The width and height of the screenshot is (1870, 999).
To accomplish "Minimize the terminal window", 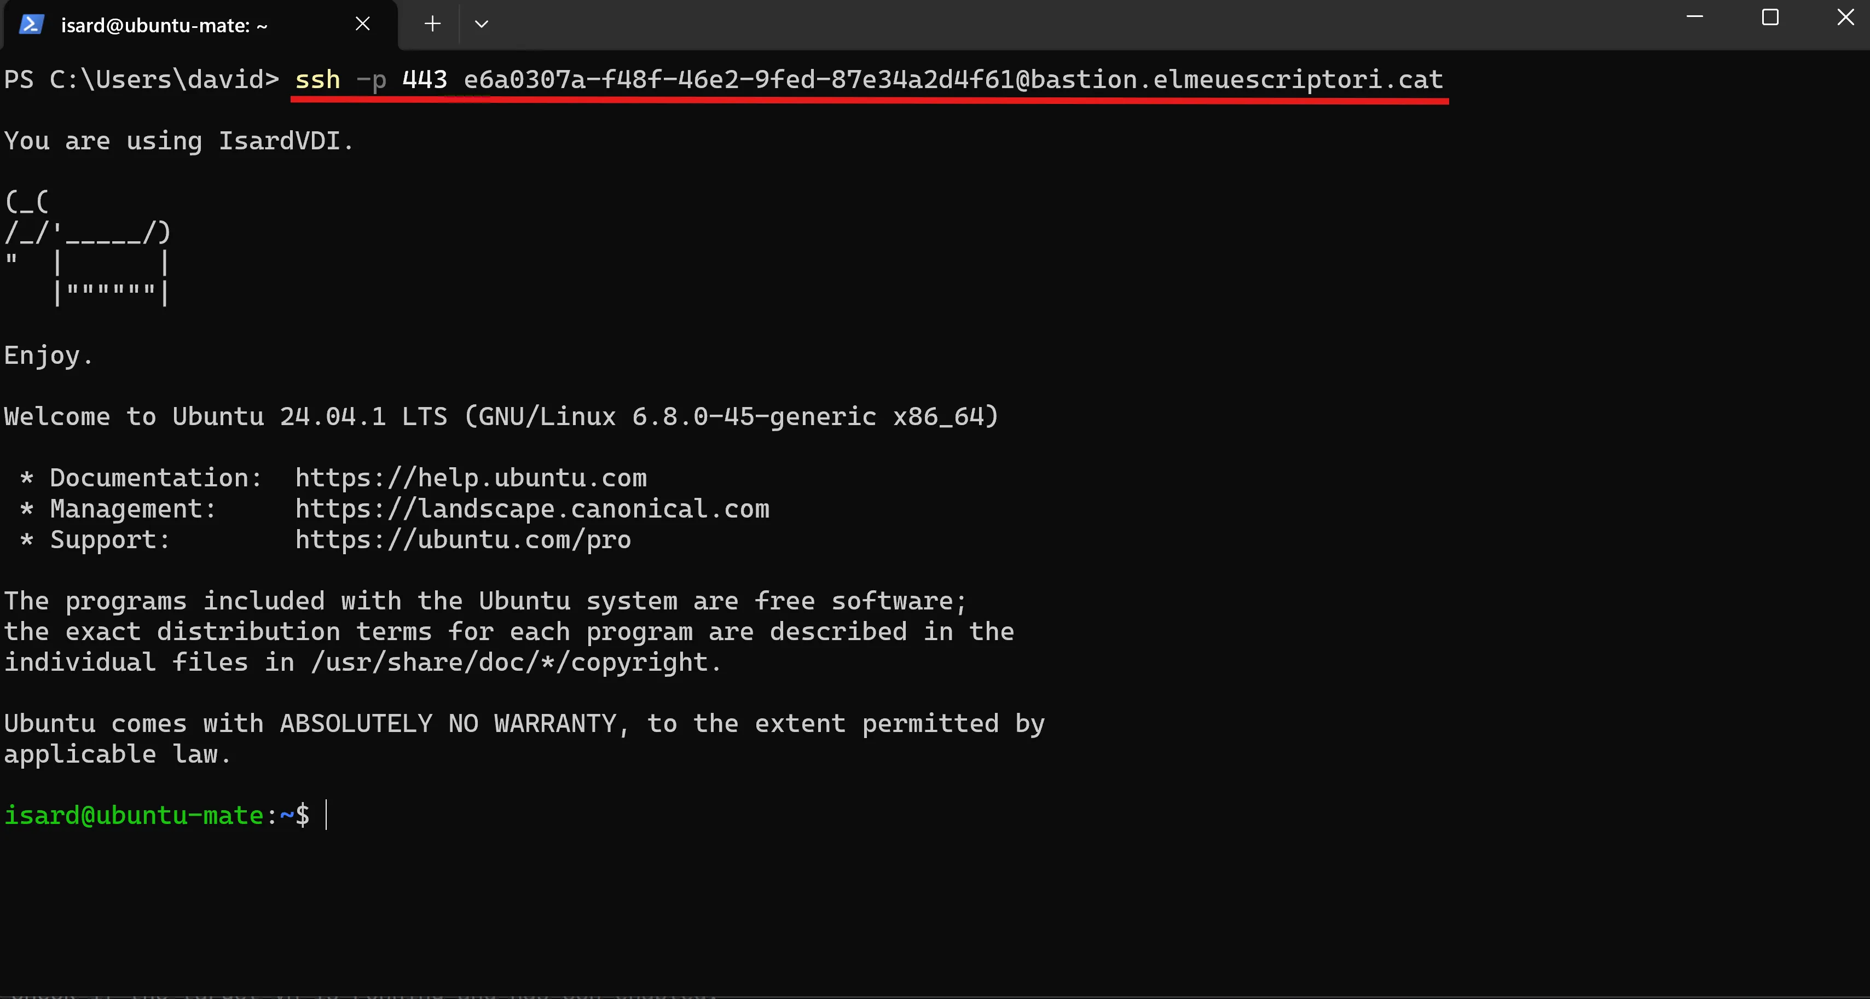I will click(x=1695, y=16).
